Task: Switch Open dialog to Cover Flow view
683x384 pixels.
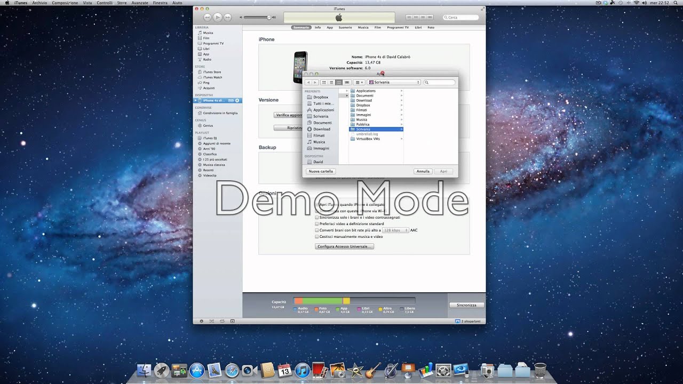Action: [347, 83]
